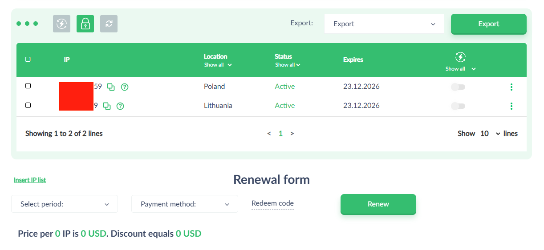
Task: Go to next page arrow in pagination
Action: point(292,134)
